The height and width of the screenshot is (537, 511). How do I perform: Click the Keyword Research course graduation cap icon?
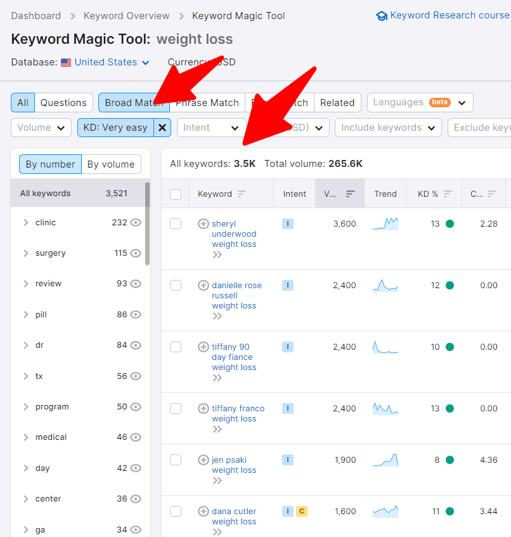[x=381, y=15]
